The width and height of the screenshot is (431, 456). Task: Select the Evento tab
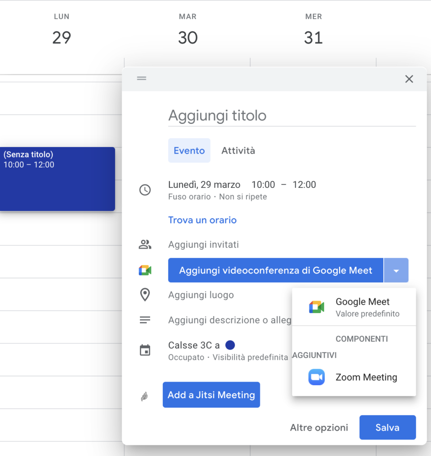tap(189, 151)
